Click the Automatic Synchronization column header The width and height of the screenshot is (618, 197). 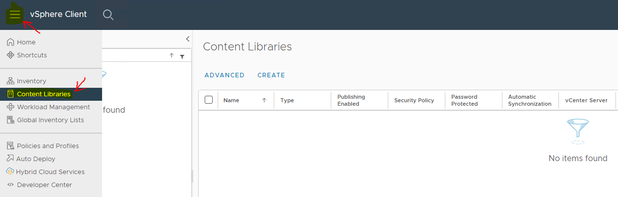pyautogui.click(x=530, y=100)
